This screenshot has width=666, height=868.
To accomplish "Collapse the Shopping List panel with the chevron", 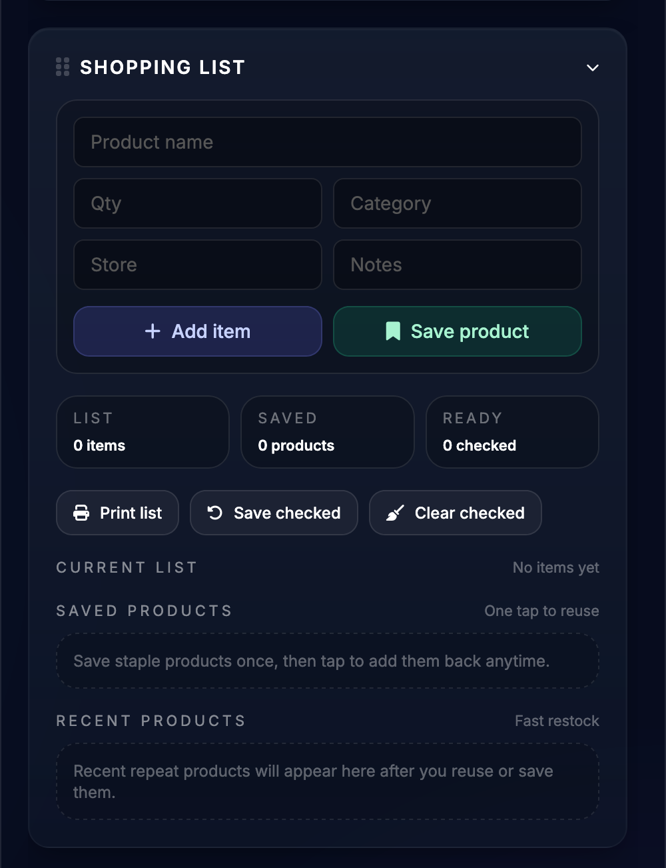I will (592, 67).
